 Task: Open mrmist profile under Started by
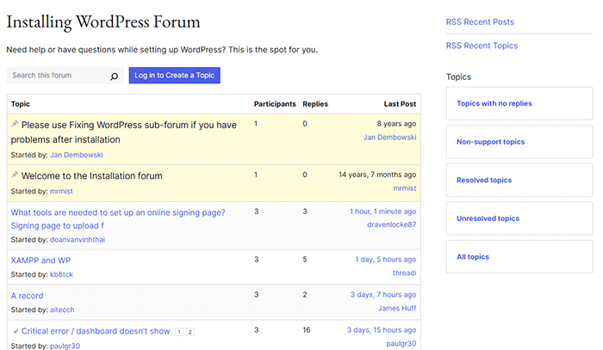tap(61, 191)
